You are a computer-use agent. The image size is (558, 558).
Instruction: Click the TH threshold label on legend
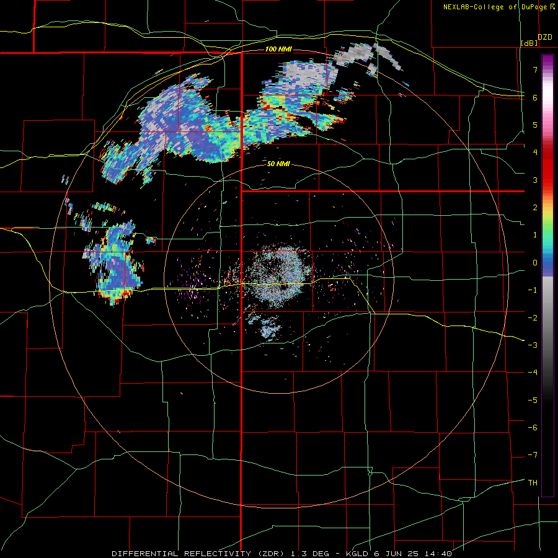click(533, 483)
